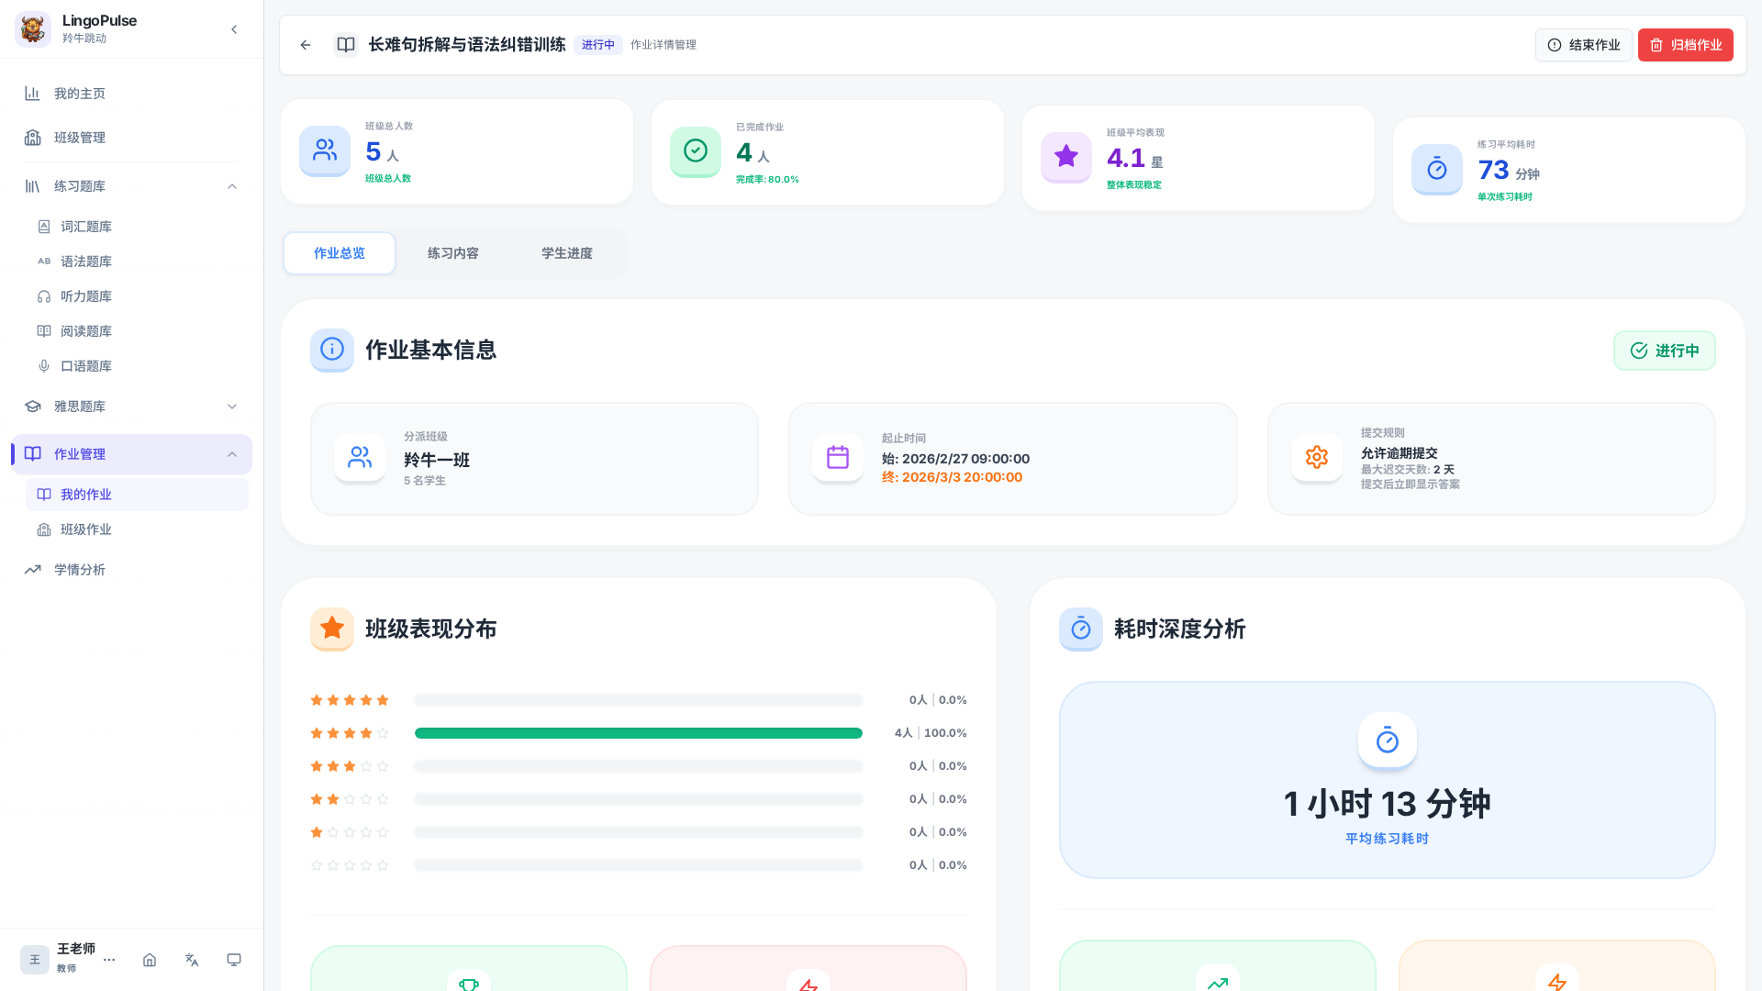Viewport: 1762px width, 991px height.
Task: Click the 允许逾期提交 rule text
Action: pyautogui.click(x=1399, y=453)
